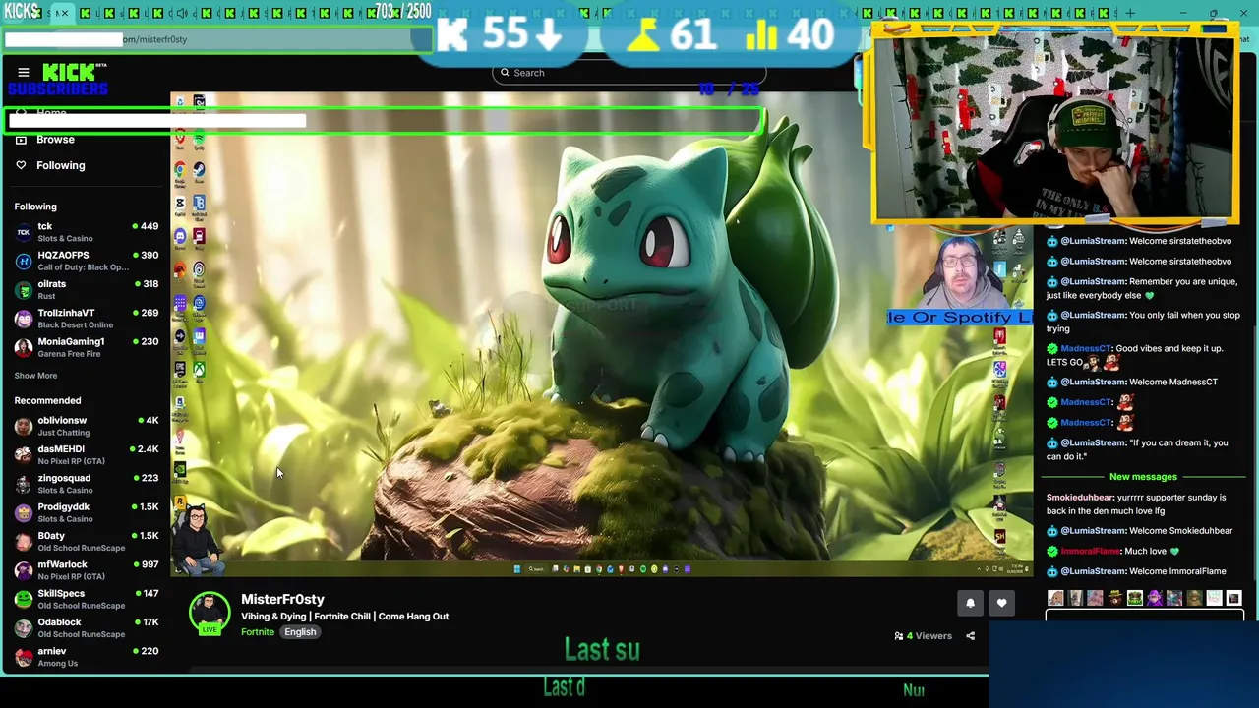Open the hamburger sidebar menu

24,72
